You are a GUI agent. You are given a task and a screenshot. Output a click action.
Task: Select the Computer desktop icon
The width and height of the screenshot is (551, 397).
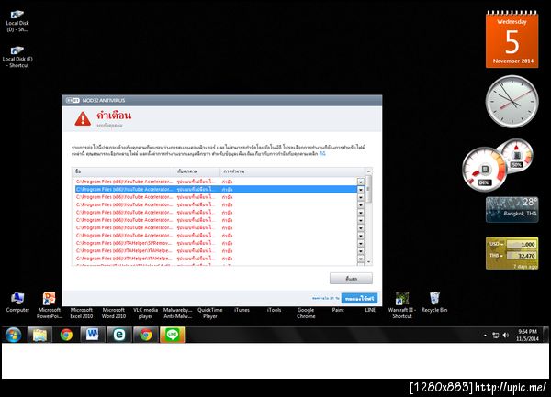click(x=17, y=298)
